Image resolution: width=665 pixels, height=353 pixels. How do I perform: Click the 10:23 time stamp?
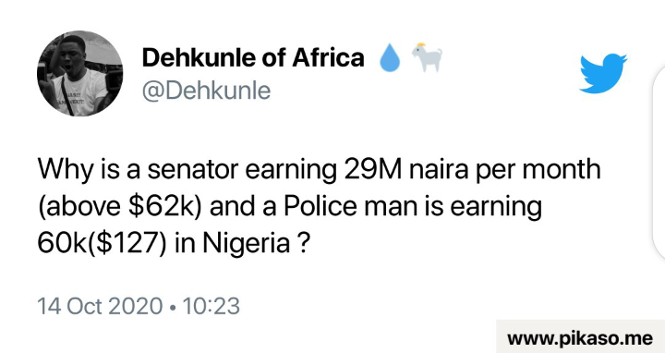[x=212, y=306]
